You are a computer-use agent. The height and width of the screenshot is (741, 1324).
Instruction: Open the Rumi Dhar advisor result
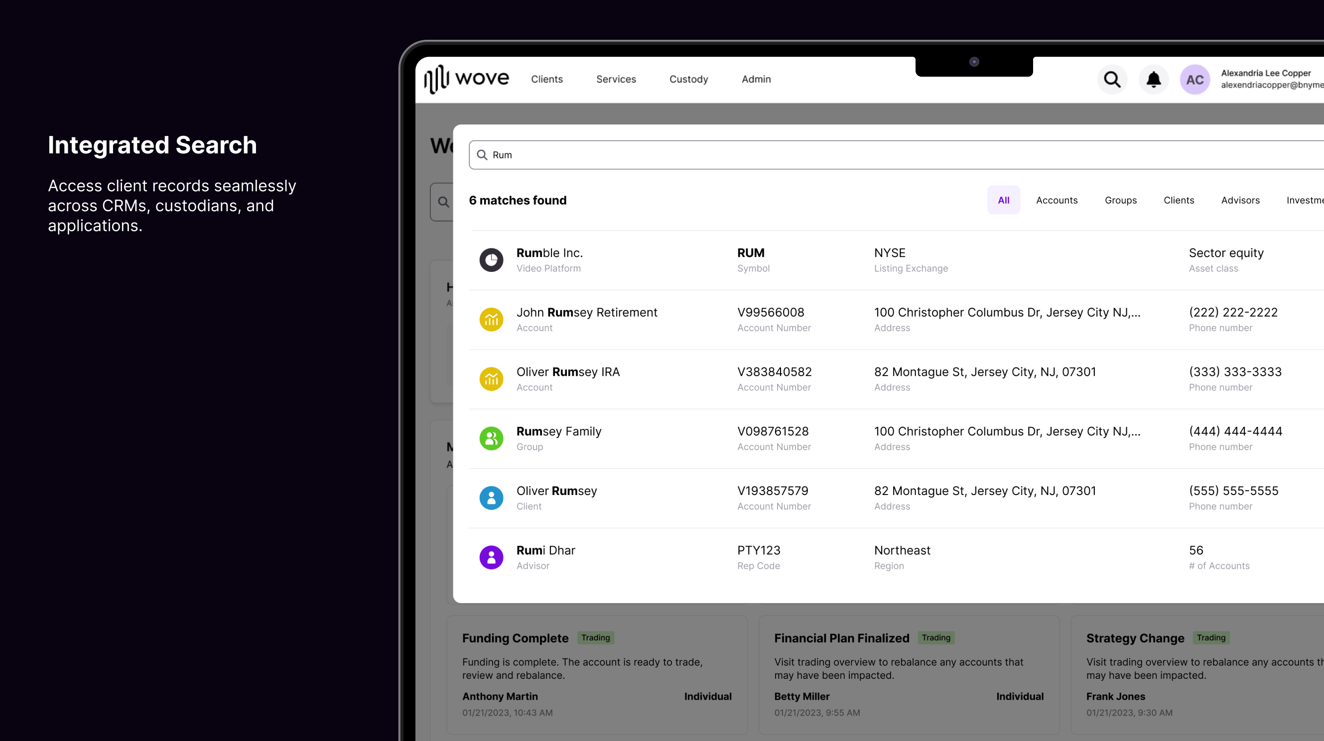point(896,558)
